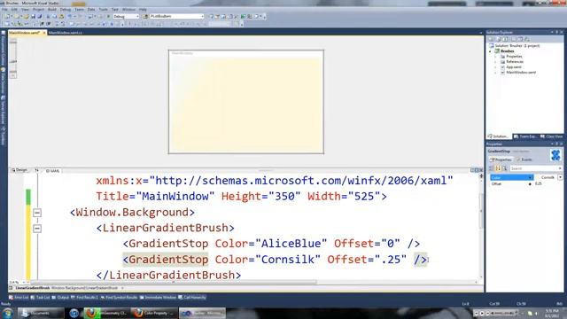
Task: Select the Color property row
Action: pos(511,177)
